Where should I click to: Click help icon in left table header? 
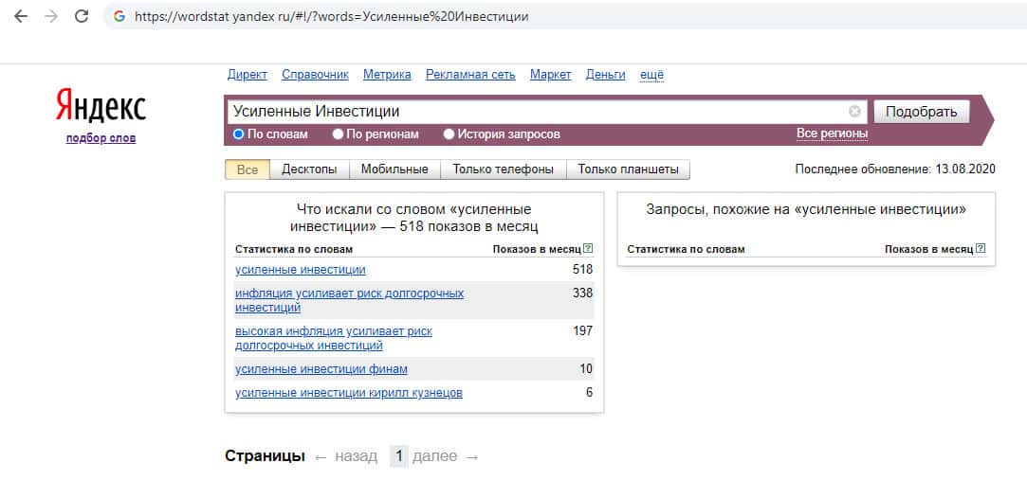pyautogui.click(x=588, y=249)
